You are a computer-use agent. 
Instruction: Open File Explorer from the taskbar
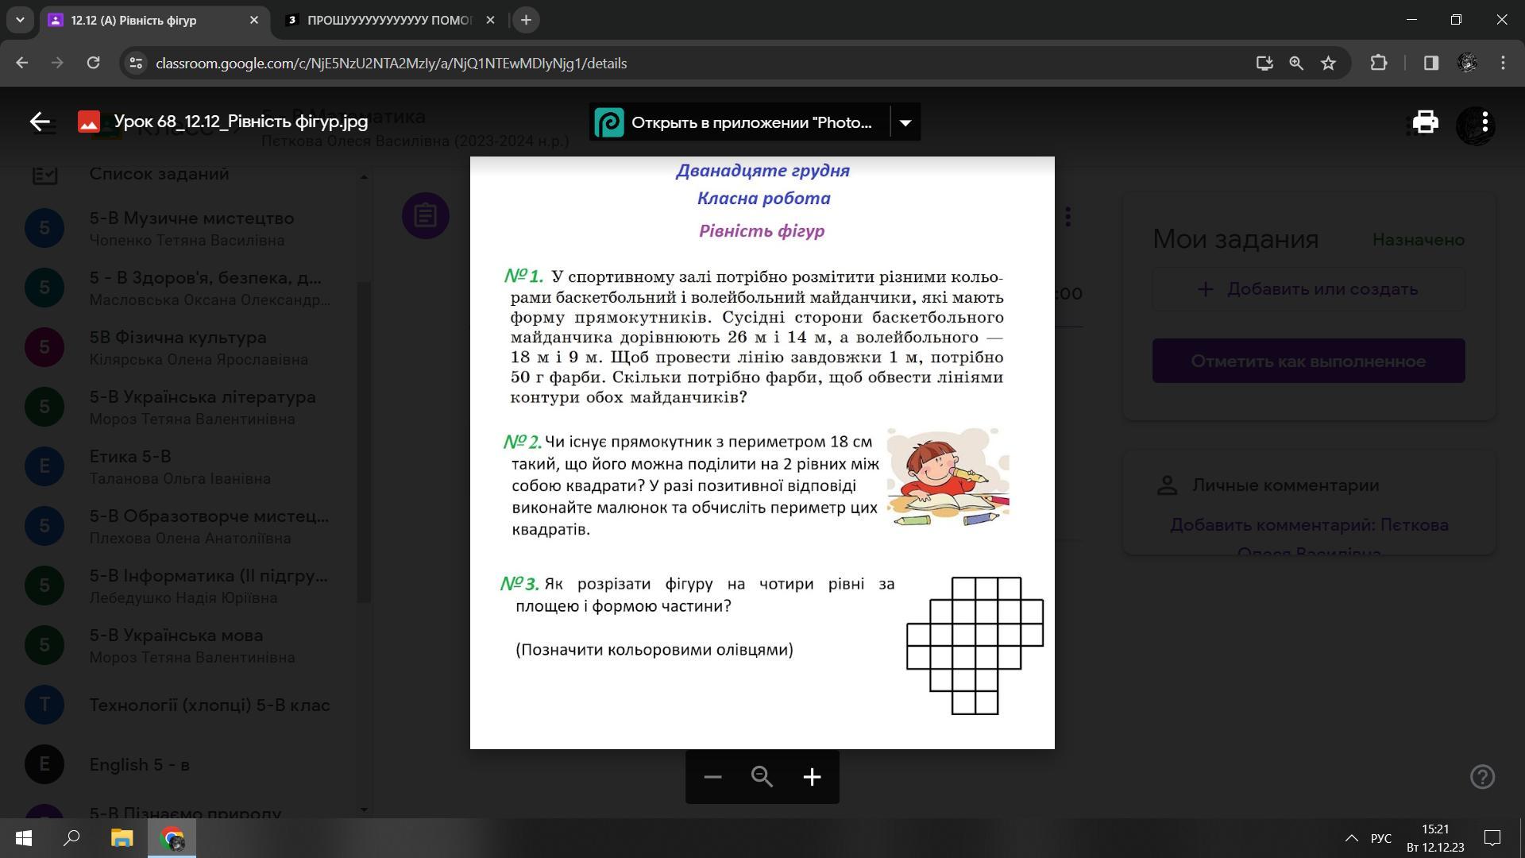122,838
